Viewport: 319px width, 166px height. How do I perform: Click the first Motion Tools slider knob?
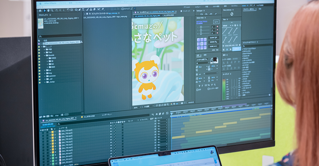201,27
